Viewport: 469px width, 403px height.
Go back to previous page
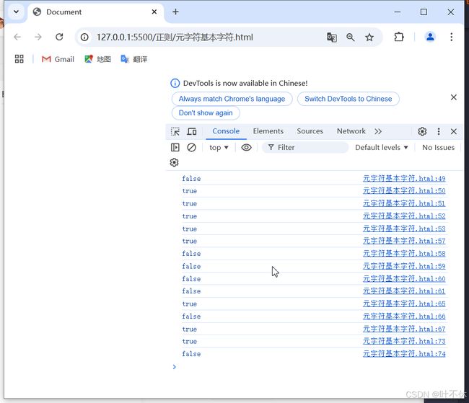click(17, 37)
